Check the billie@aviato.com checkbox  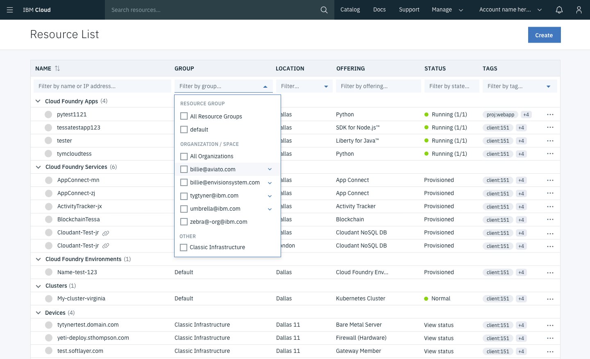pyautogui.click(x=184, y=169)
